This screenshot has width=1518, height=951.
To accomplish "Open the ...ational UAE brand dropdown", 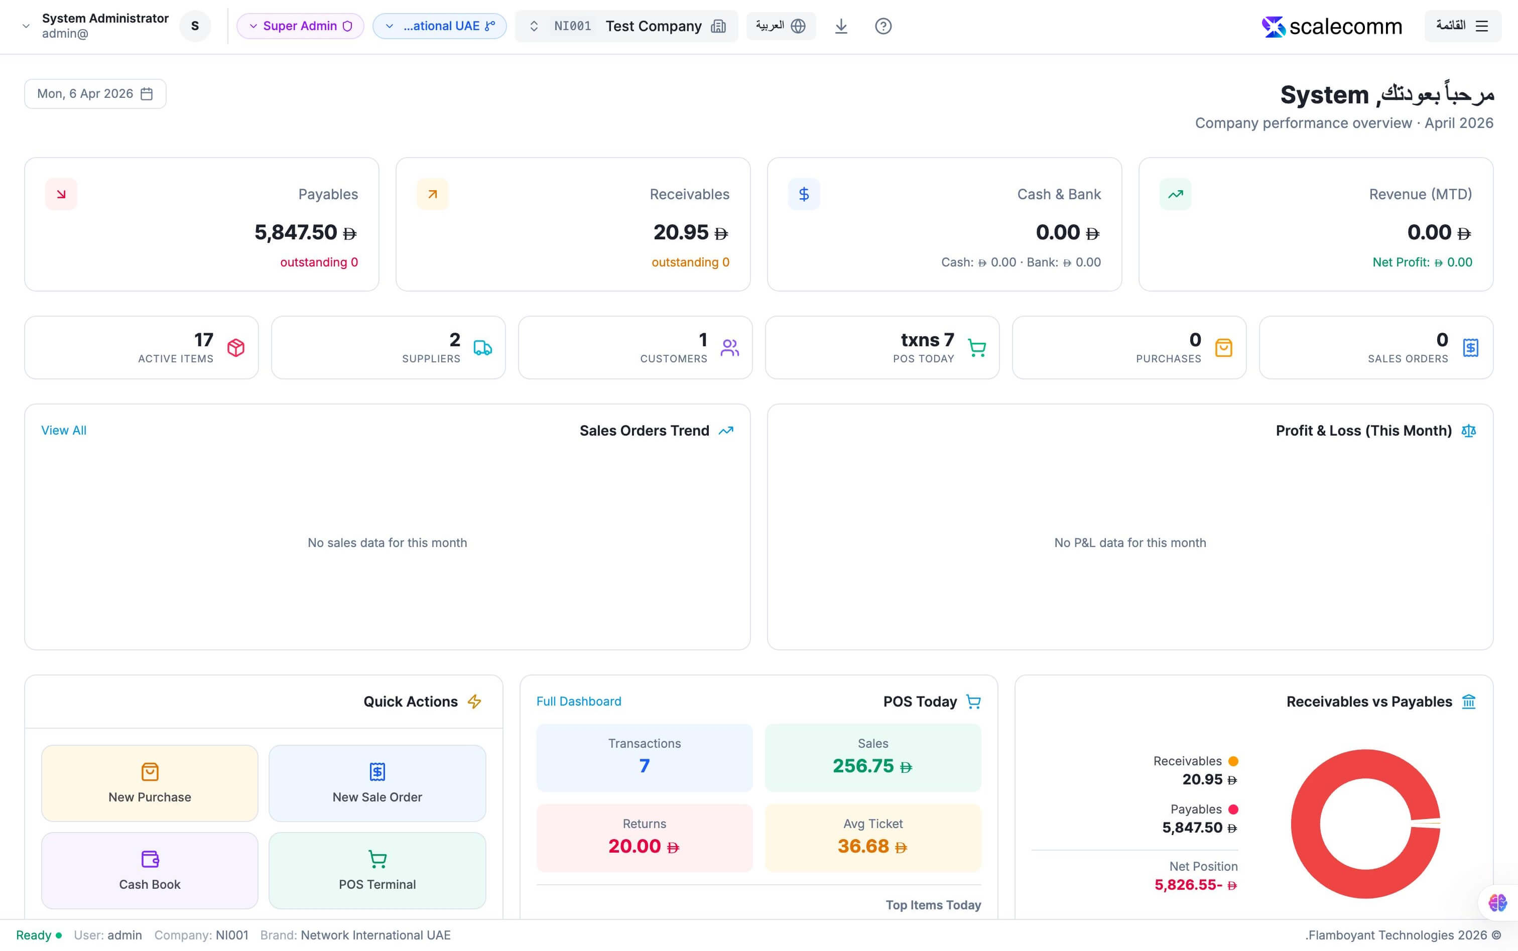I will 439,26.
